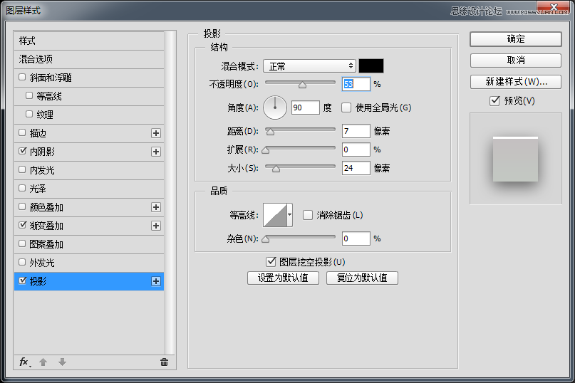The height and width of the screenshot is (383, 575).
Task: Open the black shadow color swatch
Action: tap(371, 66)
